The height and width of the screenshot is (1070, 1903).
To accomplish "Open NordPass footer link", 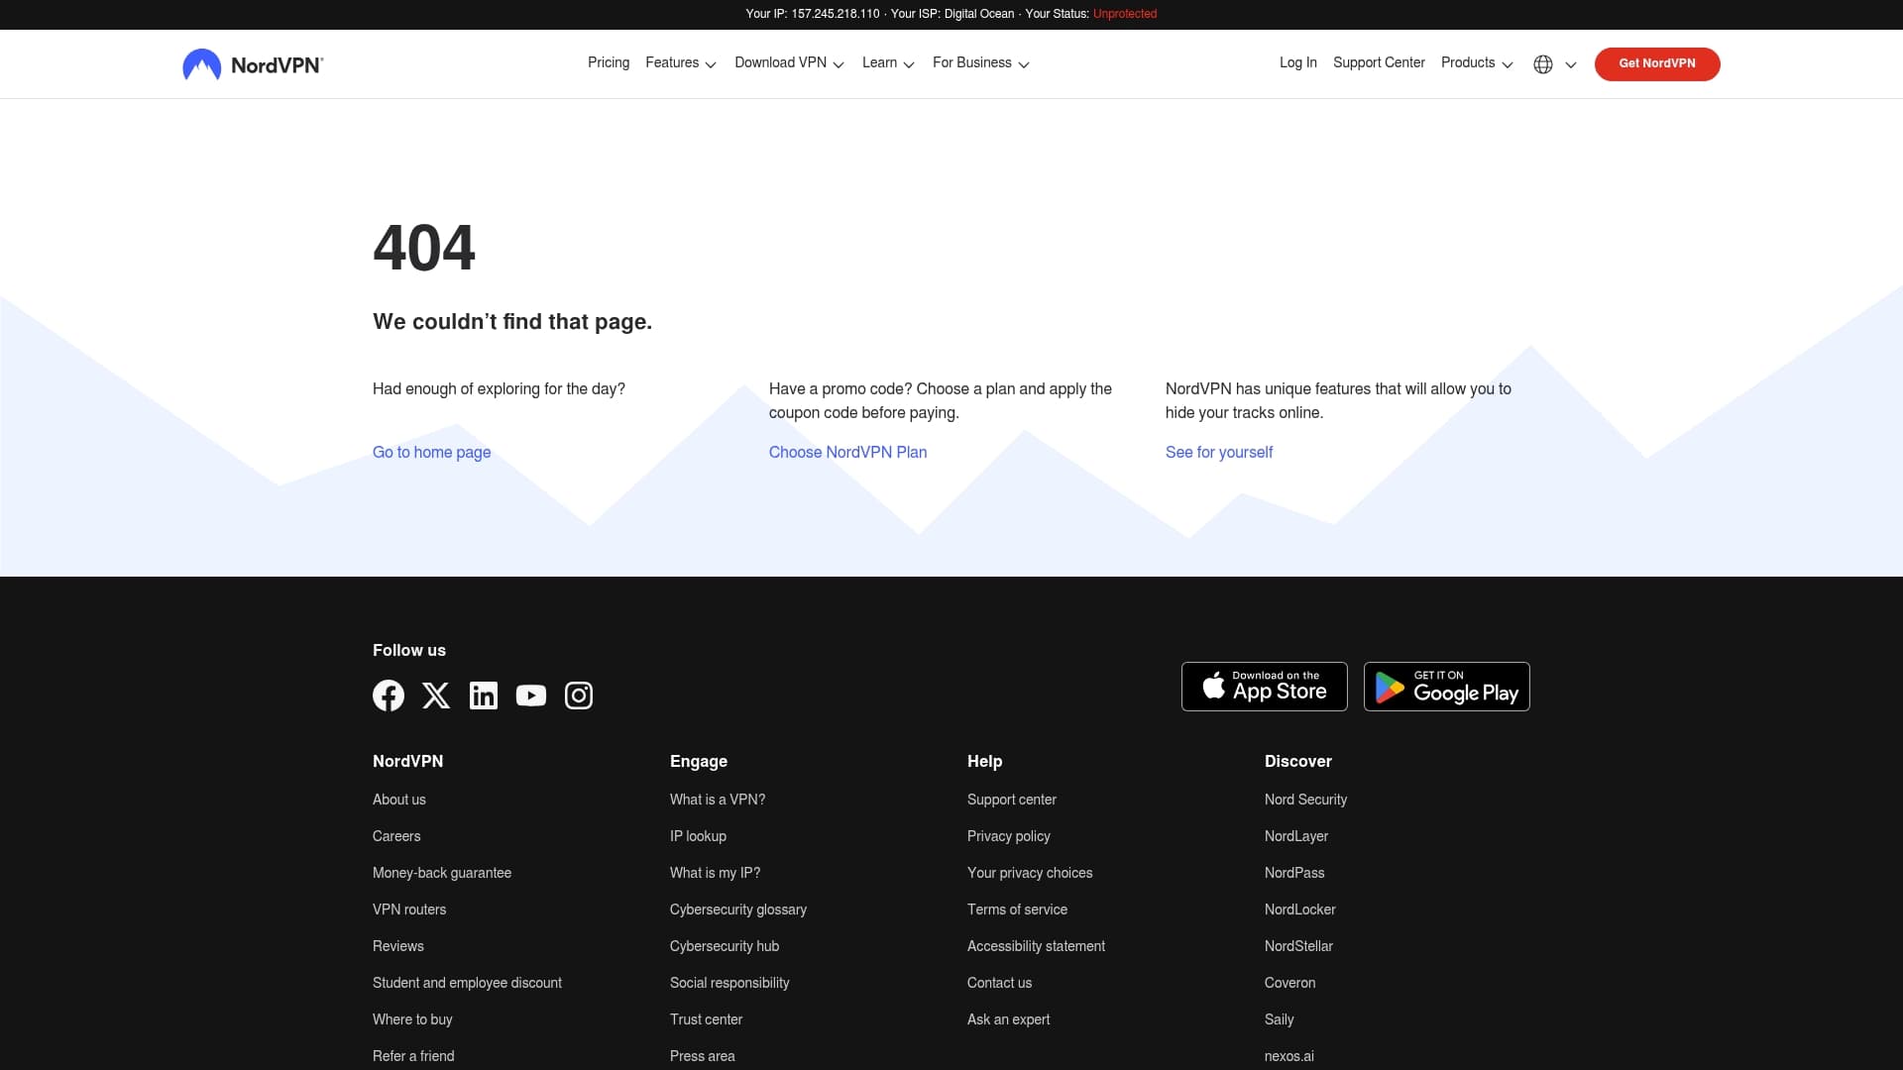I will tap(1294, 873).
